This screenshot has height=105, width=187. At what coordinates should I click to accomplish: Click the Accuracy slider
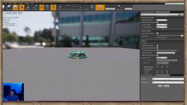(168, 79)
